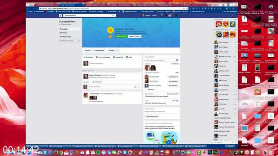Viewport: 278px width, 156px height.
Task: Click Add Photo/Video in the composer
Action: coord(103,57)
